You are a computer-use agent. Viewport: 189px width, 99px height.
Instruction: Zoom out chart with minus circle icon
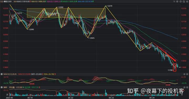tap(181, 2)
